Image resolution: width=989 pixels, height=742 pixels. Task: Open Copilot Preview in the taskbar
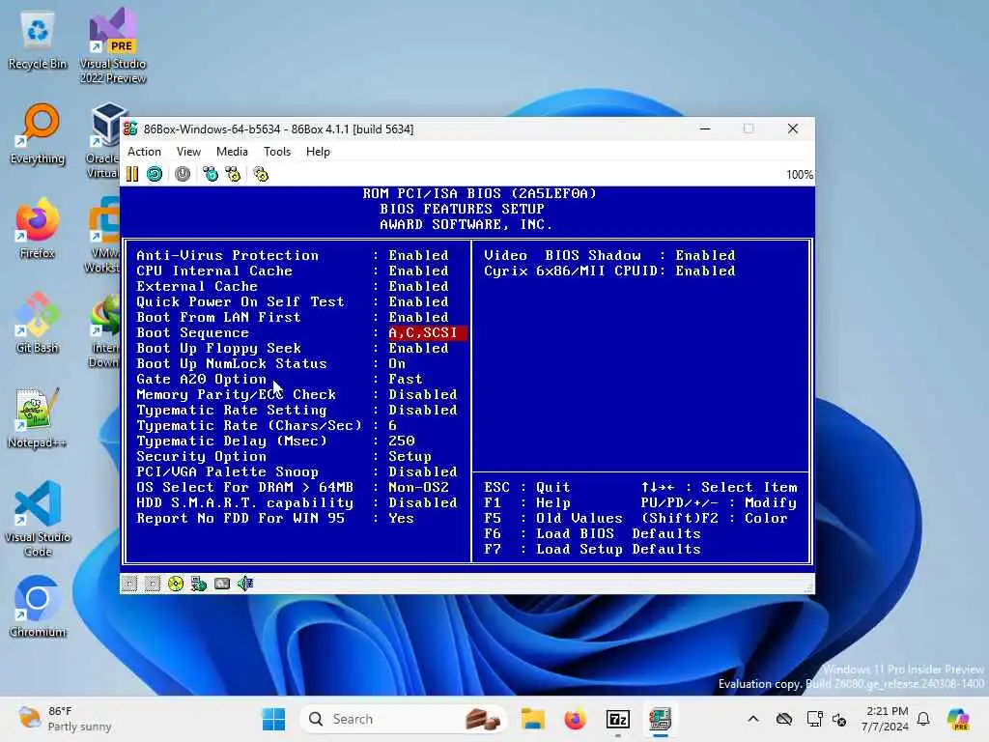pyautogui.click(x=958, y=719)
